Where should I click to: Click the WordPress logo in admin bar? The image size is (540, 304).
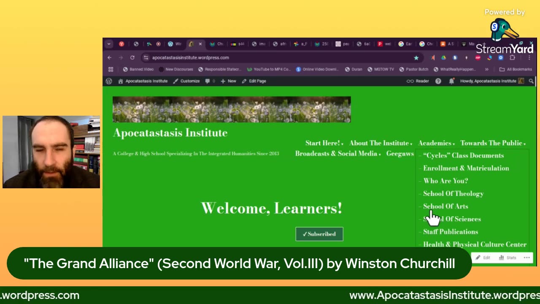(109, 81)
